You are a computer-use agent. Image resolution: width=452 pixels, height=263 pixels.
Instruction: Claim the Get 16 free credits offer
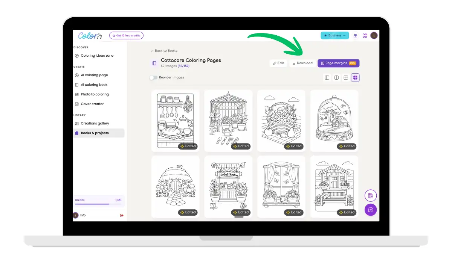[126, 35]
